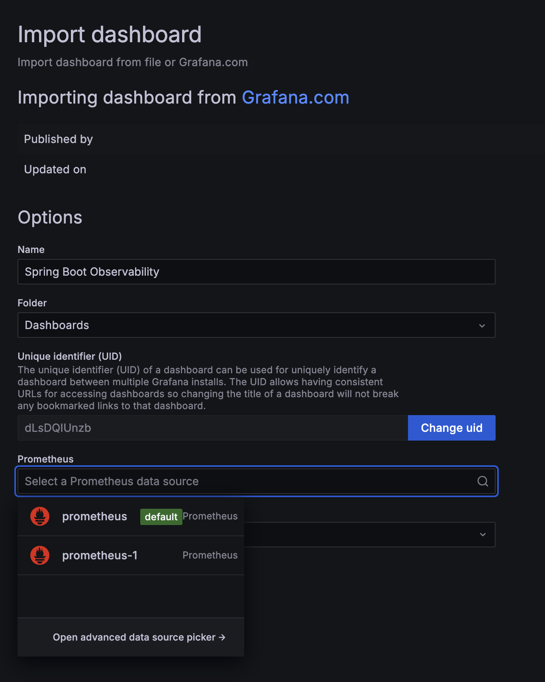Select the prometheus default data source
This screenshot has height=682, width=545.
tap(131, 516)
